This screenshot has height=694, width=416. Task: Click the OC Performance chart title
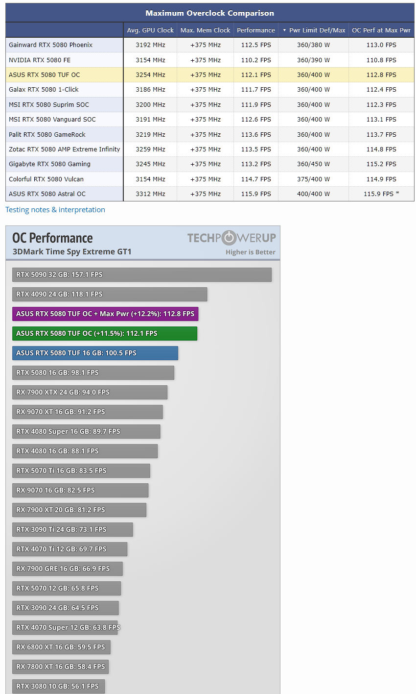pos(52,238)
